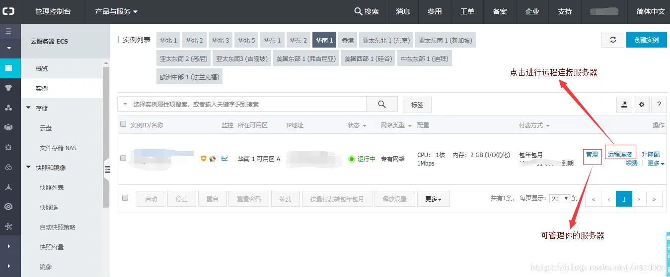
Task: Toggle the hamburger menu in left rail
Action: pos(8,31)
